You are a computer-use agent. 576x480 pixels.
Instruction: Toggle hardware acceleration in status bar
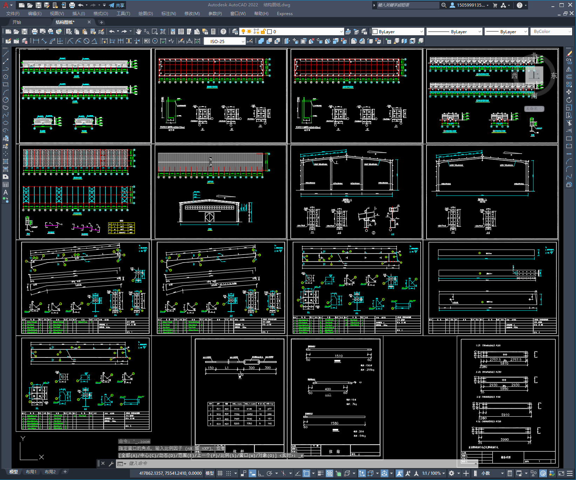point(543,473)
